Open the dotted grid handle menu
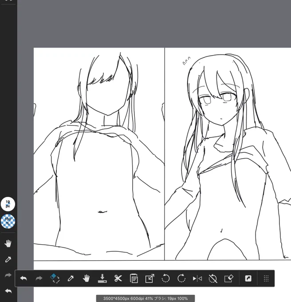 (x=266, y=278)
